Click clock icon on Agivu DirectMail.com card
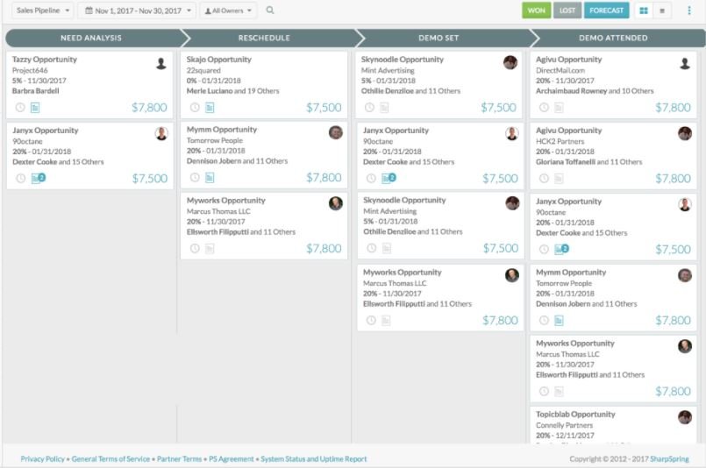Screen dimensions: 706x468 (x=544, y=107)
